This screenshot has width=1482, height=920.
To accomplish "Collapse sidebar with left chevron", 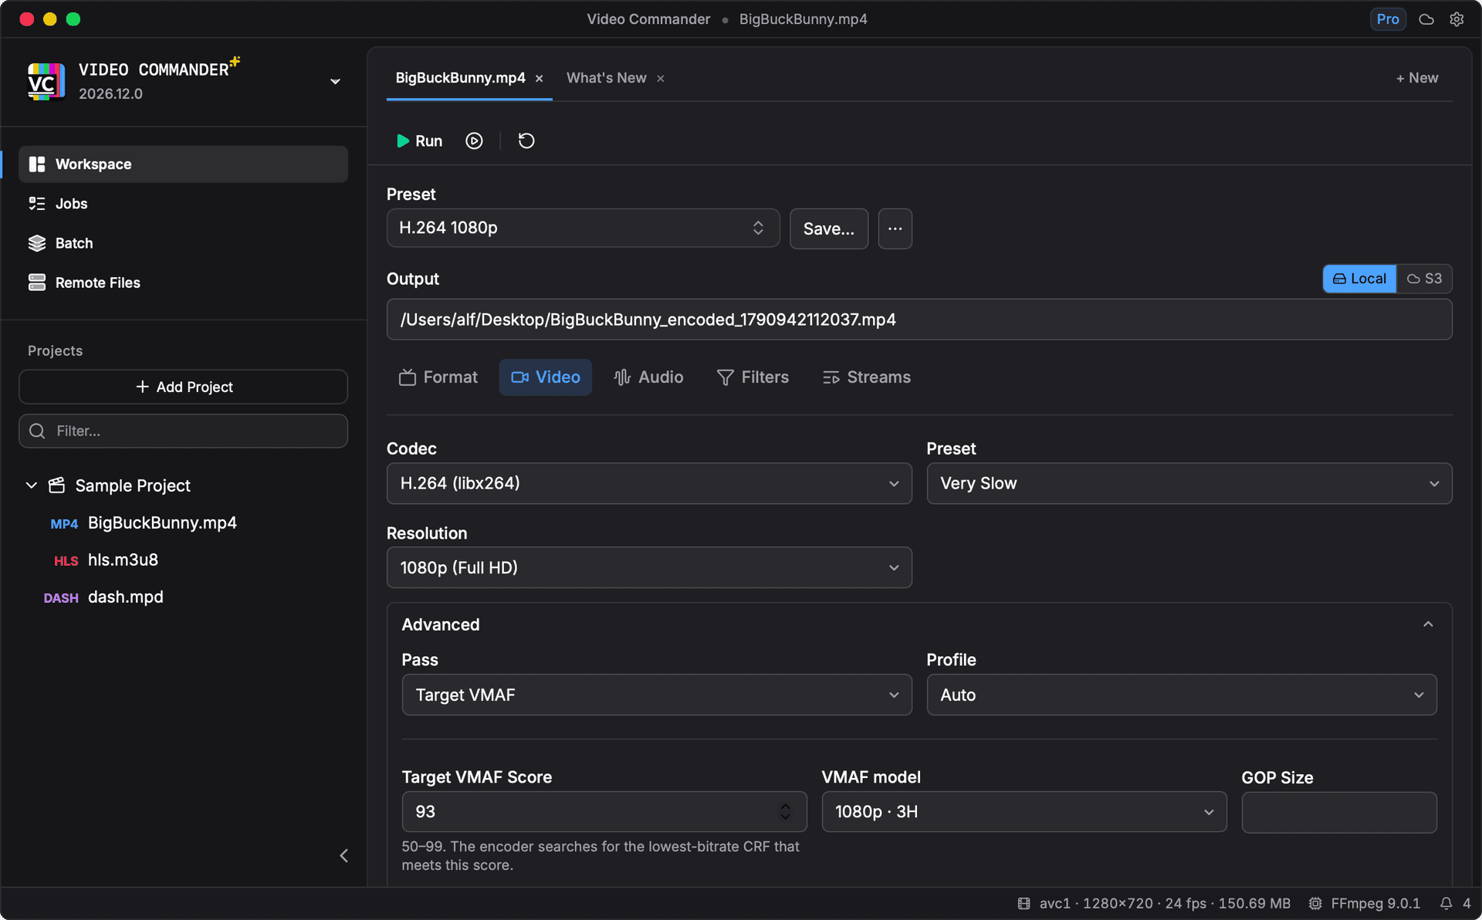I will [x=344, y=855].
